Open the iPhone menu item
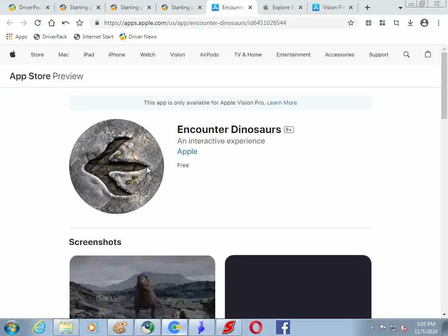The image size is (448, 336). 116,55
